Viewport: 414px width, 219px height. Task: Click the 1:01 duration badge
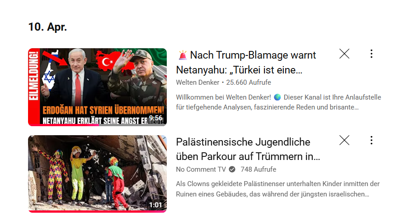tap(155, 205)
